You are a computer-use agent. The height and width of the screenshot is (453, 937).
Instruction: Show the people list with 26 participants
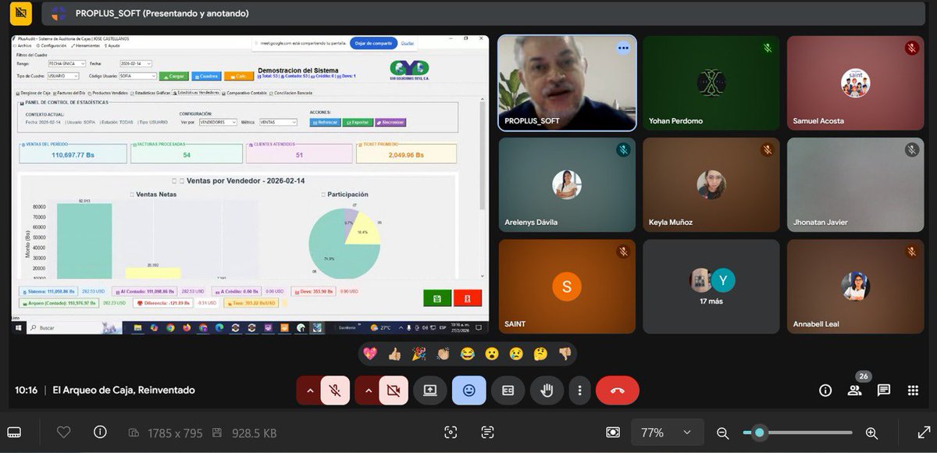[855, 391]
